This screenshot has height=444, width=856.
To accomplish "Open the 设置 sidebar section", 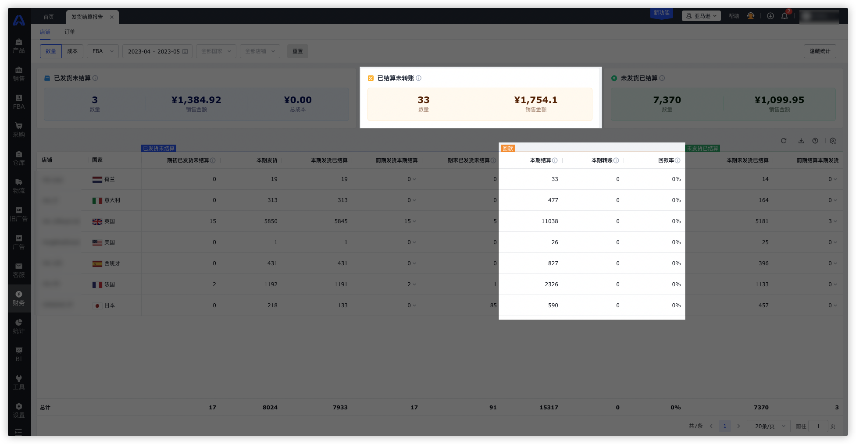I will point(19,411).
